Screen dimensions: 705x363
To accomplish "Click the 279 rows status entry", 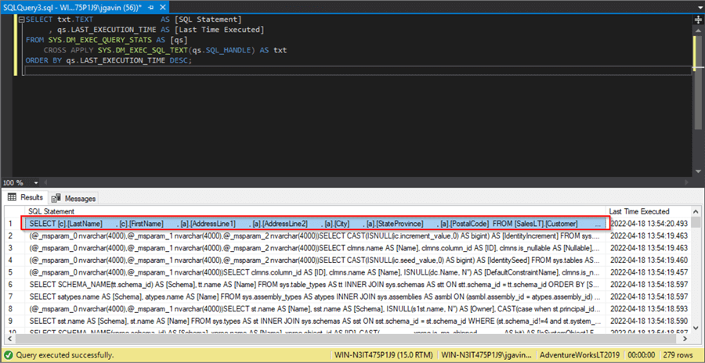I will 679,355.
